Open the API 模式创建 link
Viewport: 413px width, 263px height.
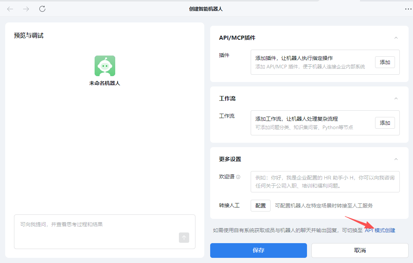tap(380, 230)
